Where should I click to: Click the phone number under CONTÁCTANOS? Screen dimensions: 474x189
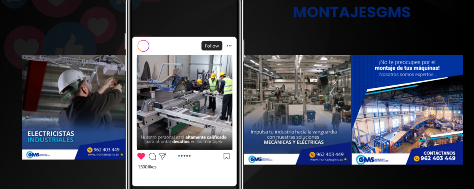[x=438, y=158]
